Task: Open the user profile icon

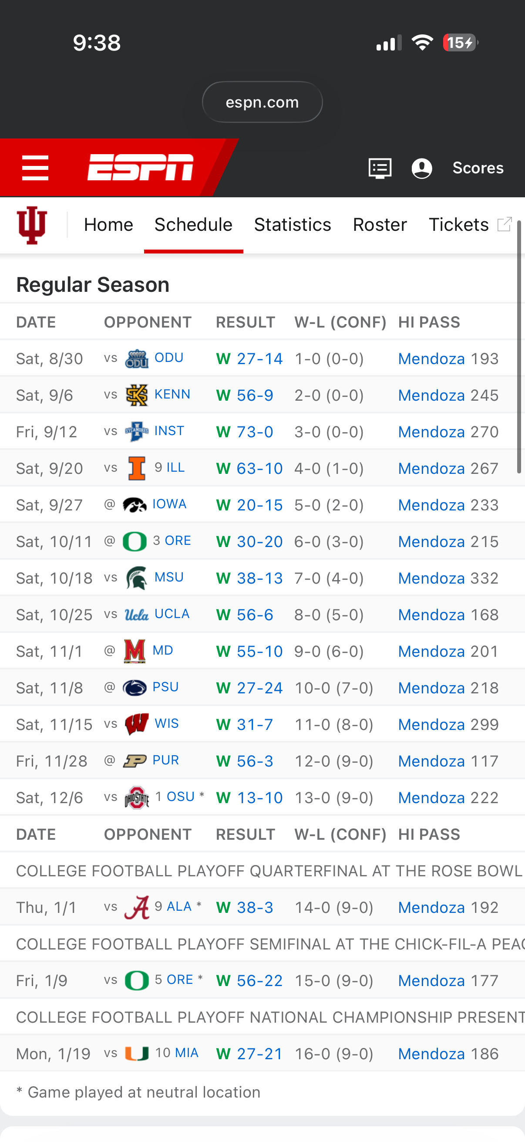Action: point(421,169)
